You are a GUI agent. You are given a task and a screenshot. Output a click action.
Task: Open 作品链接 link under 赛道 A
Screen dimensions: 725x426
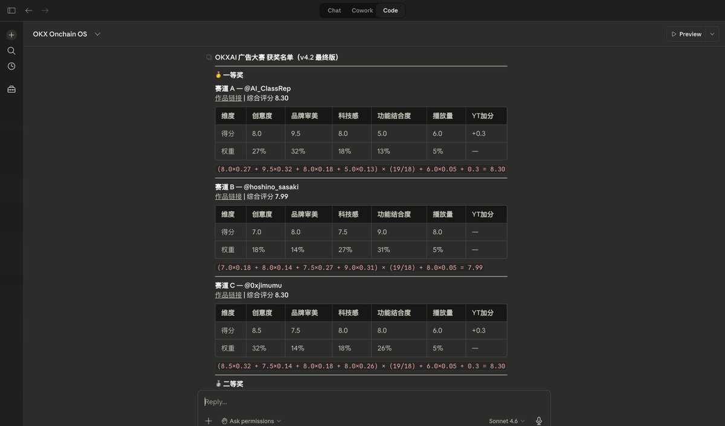tap(228, 98)
